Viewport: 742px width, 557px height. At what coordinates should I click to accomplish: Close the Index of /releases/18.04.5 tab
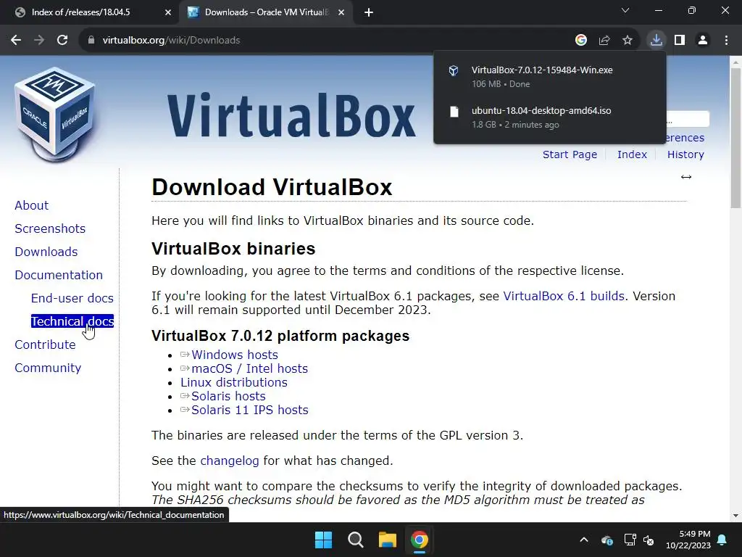168,13
